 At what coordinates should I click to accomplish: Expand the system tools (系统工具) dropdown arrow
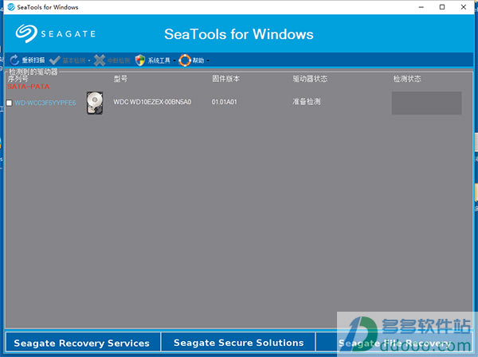point(174,60)
